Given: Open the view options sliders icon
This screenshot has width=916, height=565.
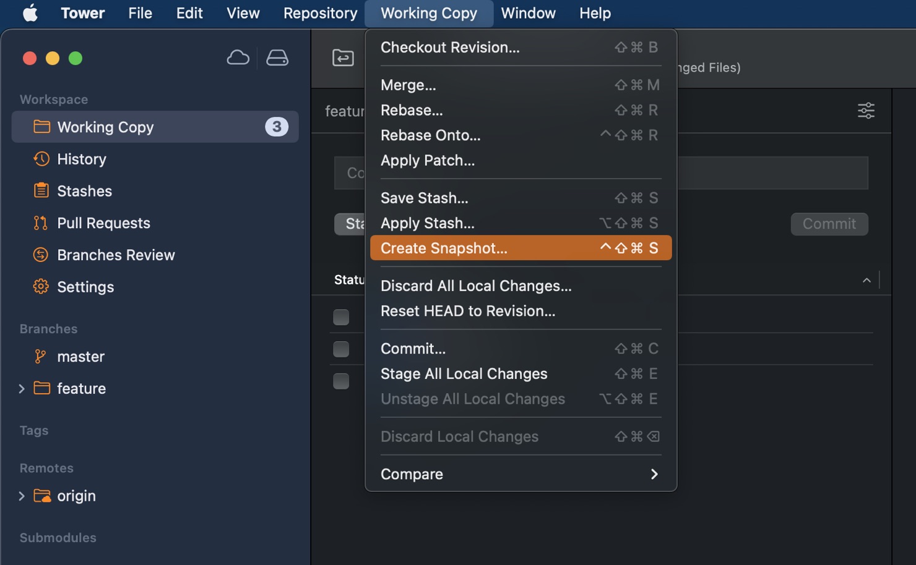Looking at the screenshot, I should tap(866, 111).
